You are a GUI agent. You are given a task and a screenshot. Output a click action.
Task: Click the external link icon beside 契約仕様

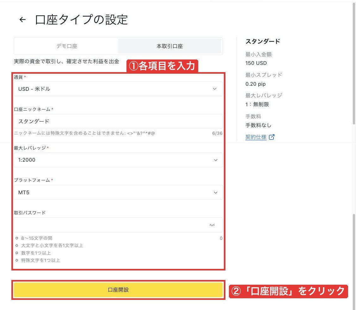click(272, 137)
